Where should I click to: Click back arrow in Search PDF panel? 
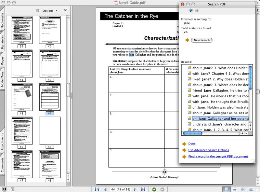coord(191,10)
